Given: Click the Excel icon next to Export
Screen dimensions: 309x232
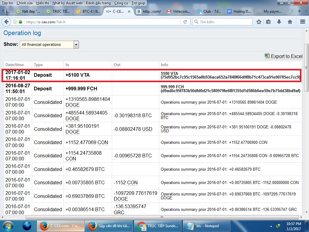Looking at the screenshot, I should (x=267, y=56).
